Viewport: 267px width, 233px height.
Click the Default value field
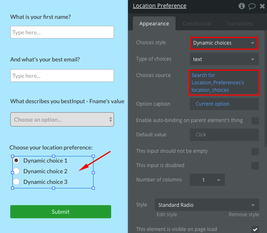point(224,135)
